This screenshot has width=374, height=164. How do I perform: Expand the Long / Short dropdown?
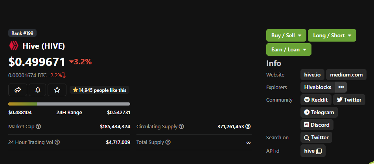click(x=332, y=35)
